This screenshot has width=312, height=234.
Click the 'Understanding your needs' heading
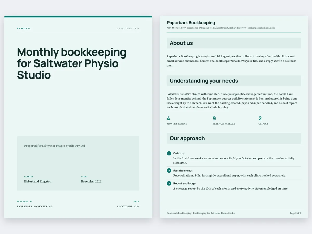(204, 81)
